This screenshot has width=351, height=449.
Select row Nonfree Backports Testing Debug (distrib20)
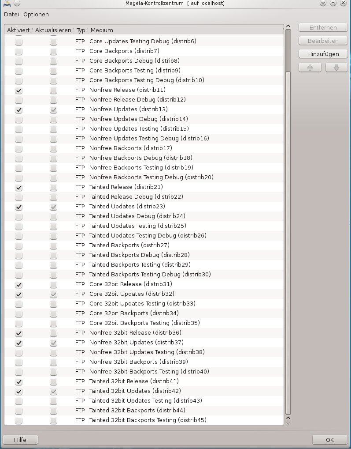click(144, 177)
